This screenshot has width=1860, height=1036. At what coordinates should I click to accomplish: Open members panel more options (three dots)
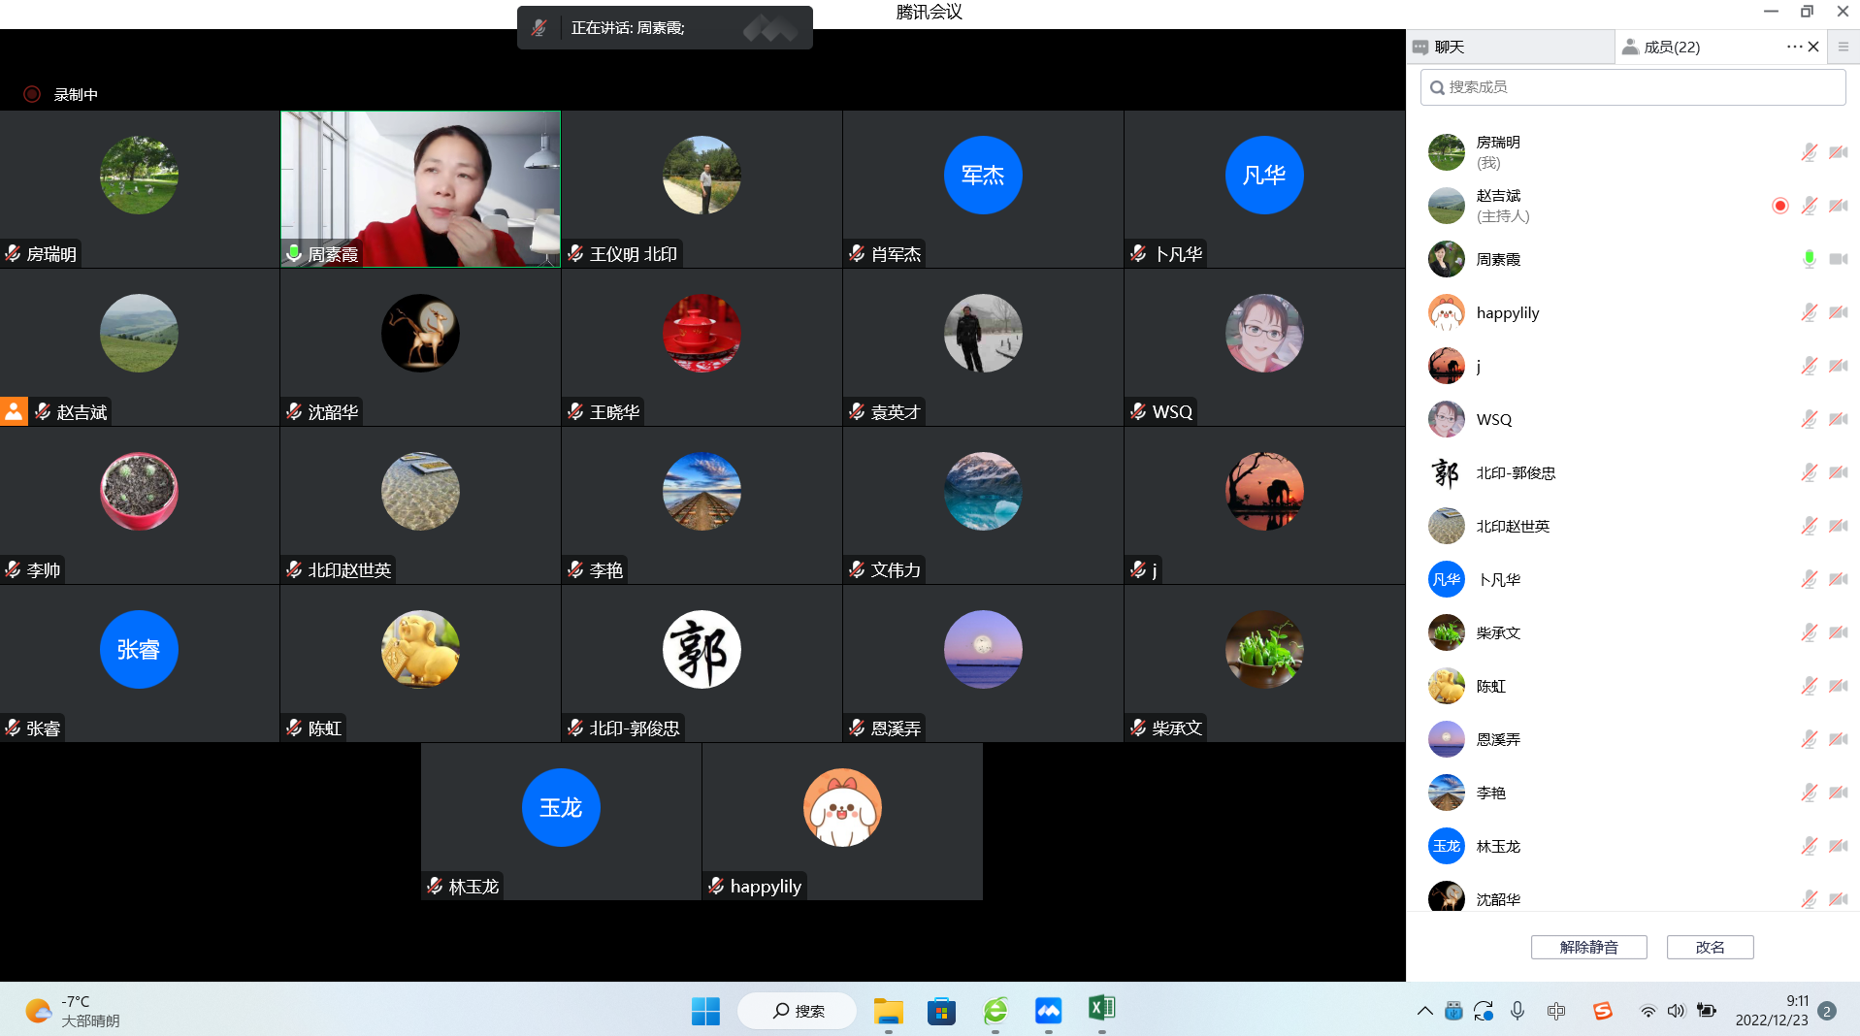(1794, 47)
